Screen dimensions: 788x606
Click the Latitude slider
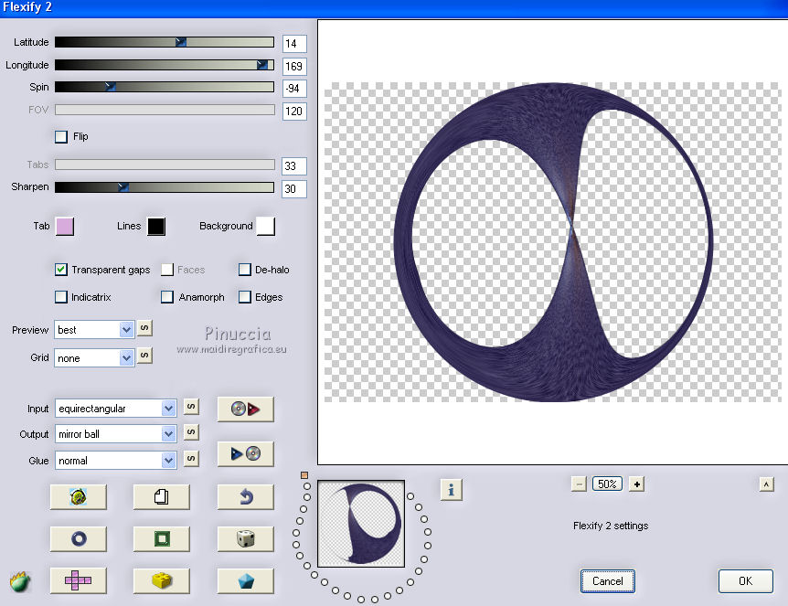click(x=165, y=42)
